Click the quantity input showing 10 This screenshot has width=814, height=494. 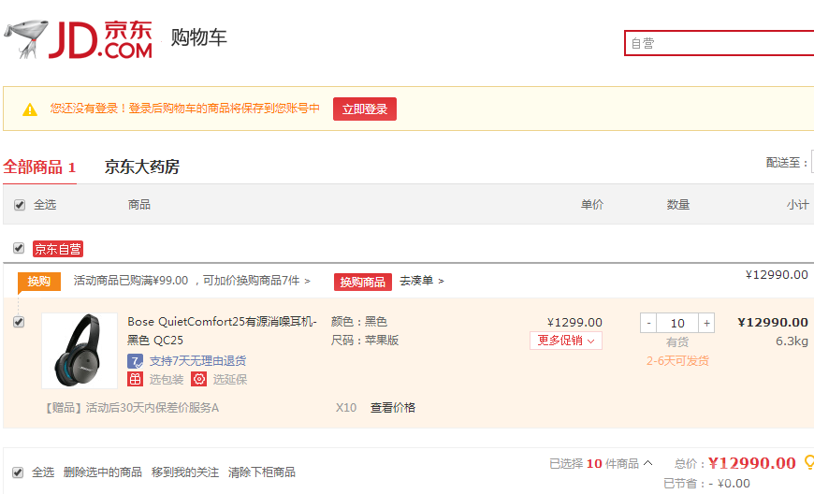pos(677,323)
